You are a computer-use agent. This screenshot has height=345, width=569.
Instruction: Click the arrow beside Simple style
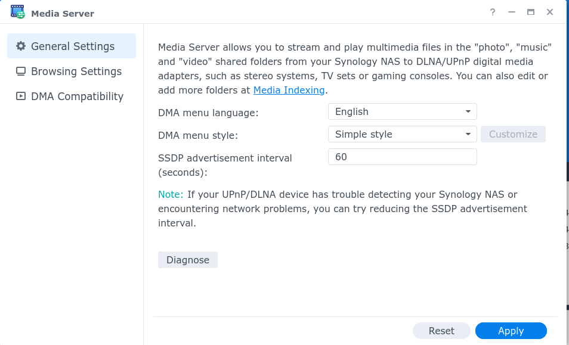coord(468,135)
